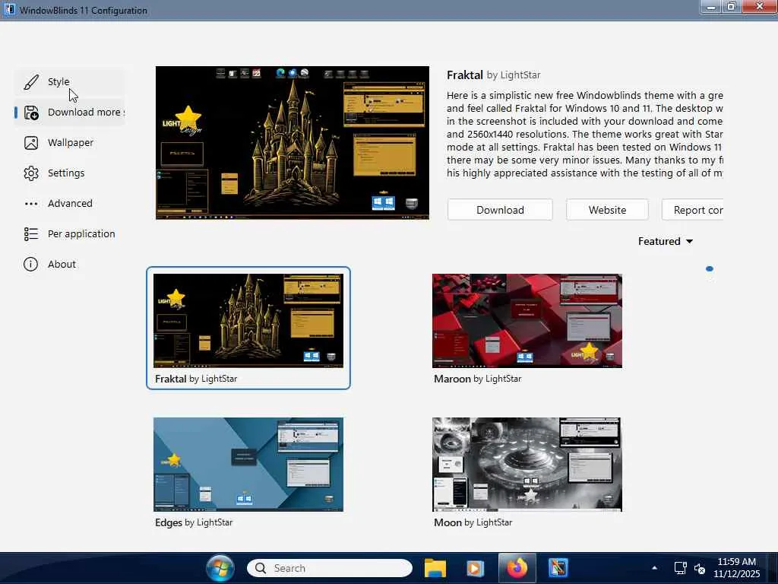Viewport: 778px width, 584px height.
Task: Select the Moon theme thumbnail
Action: (527, 465)
